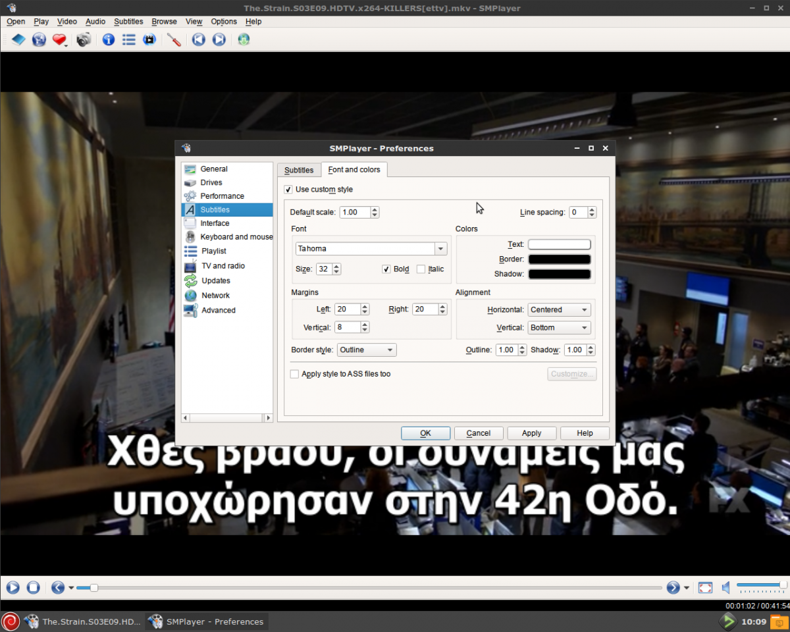Switch to the Subtitles tab
The height and width of the screenshot is (632, 790).
(x=299, y=170)
